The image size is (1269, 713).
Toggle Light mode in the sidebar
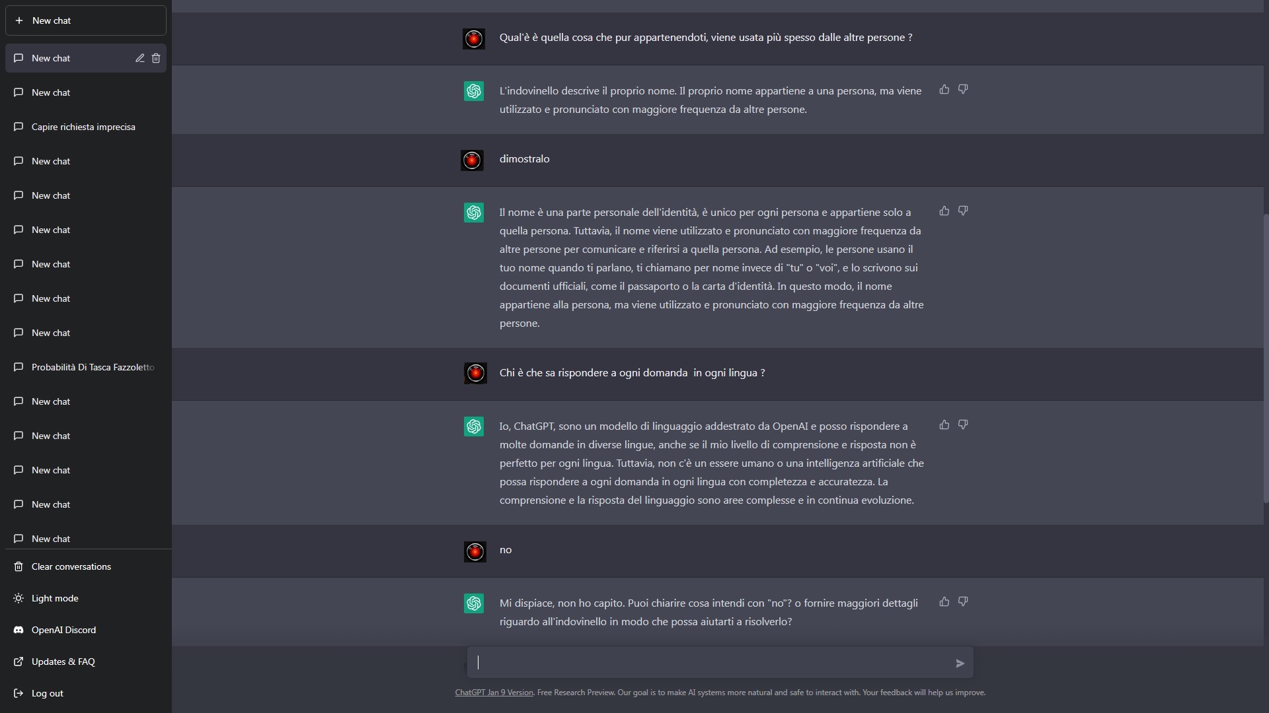point(86,598)
